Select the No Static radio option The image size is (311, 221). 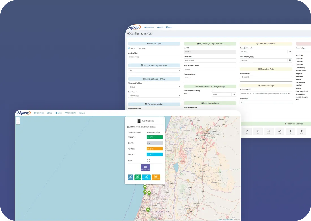click(x=138, y=48)
